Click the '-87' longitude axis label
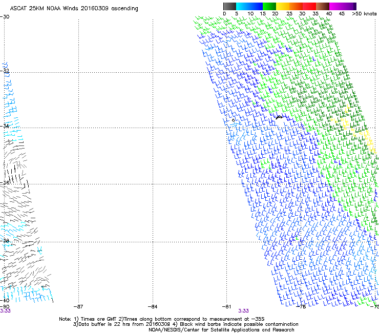This screenshot has height=333, width=379. (x=78, y=307)
